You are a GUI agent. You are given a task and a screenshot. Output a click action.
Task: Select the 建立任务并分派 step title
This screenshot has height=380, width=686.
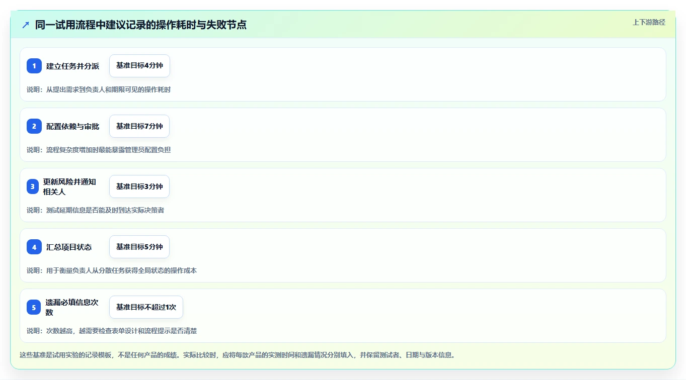click(x=72, y=66)
